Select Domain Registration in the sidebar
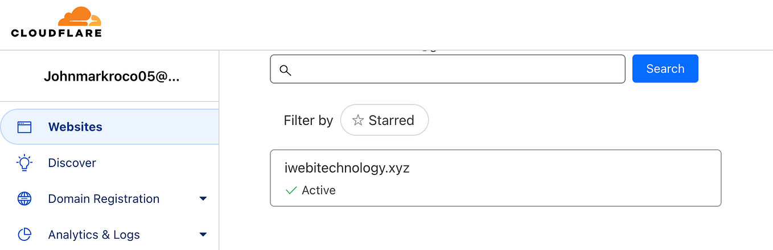 [104, 199]
